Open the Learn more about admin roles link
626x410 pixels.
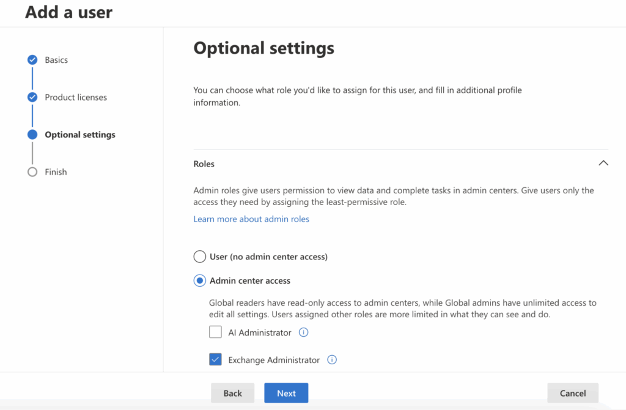[x=251, y=218]
